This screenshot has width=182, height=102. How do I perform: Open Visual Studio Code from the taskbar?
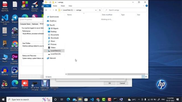[92, 99]
